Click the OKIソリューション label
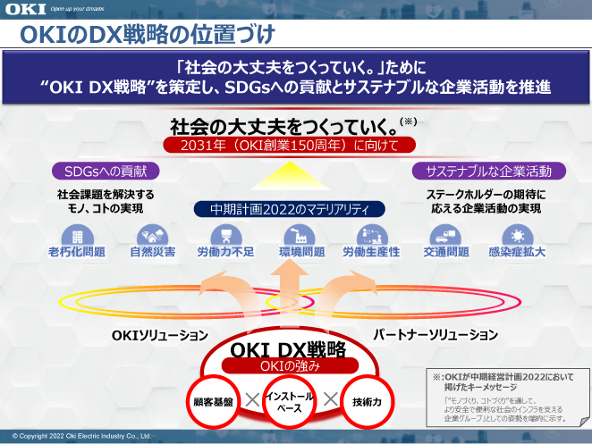Viewport: 592px width, 444px height. coord(160,335)
